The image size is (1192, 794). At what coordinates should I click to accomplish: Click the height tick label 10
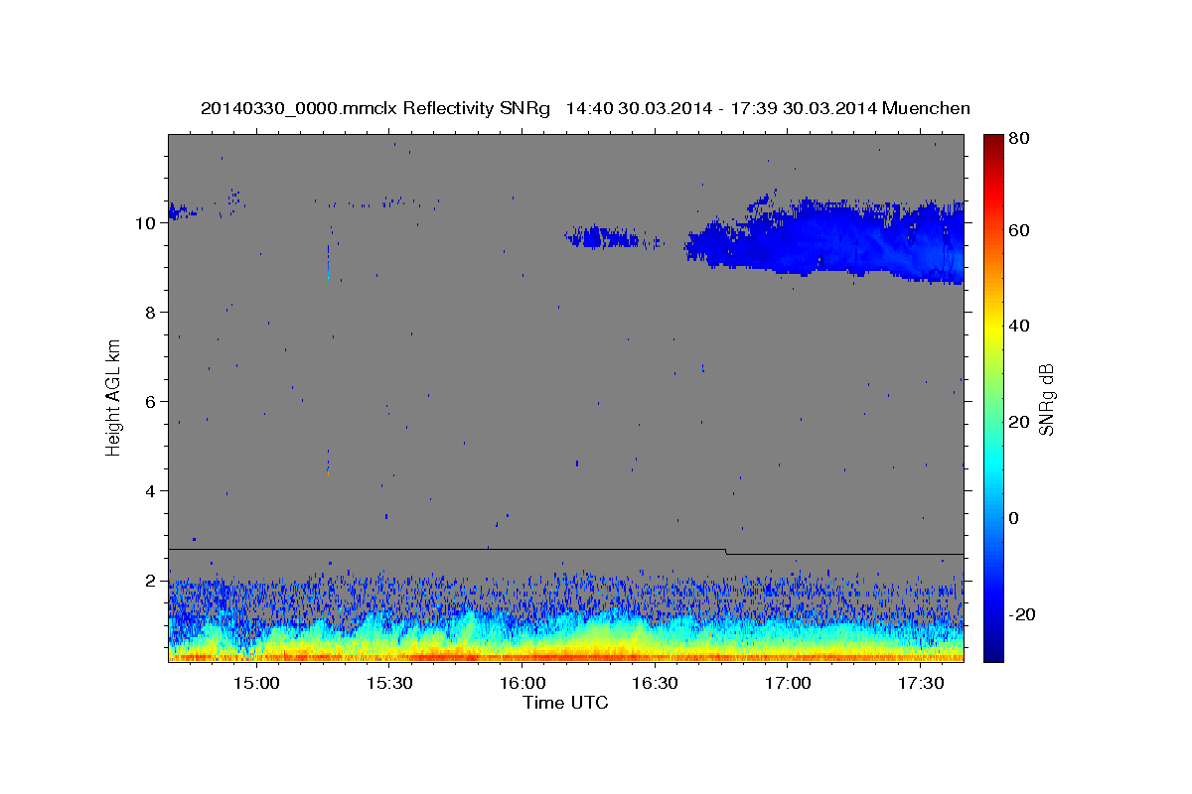tap(147, 223)
